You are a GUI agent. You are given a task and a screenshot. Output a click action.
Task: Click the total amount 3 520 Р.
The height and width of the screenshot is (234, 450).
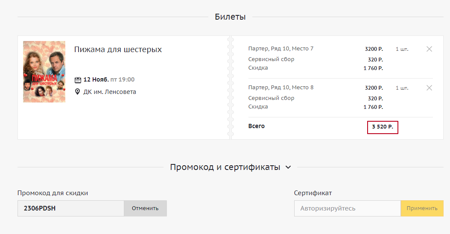coord(383,127)
